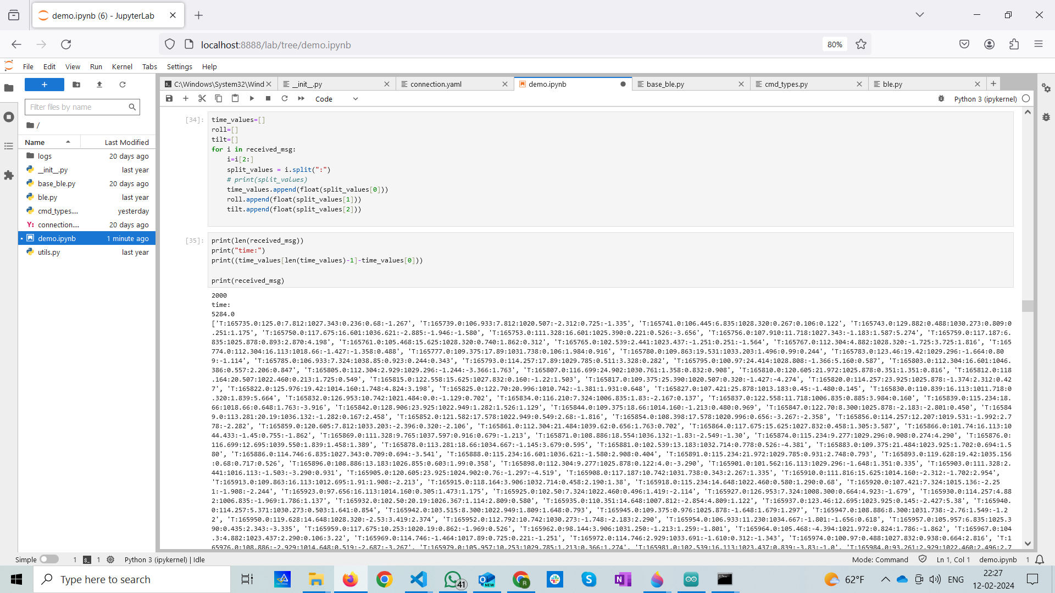Image resolution: width=1055 pixels, height=593 pixels.
Task: Switch to the Windows System32 terminal tab
Action: click(219, 84)
